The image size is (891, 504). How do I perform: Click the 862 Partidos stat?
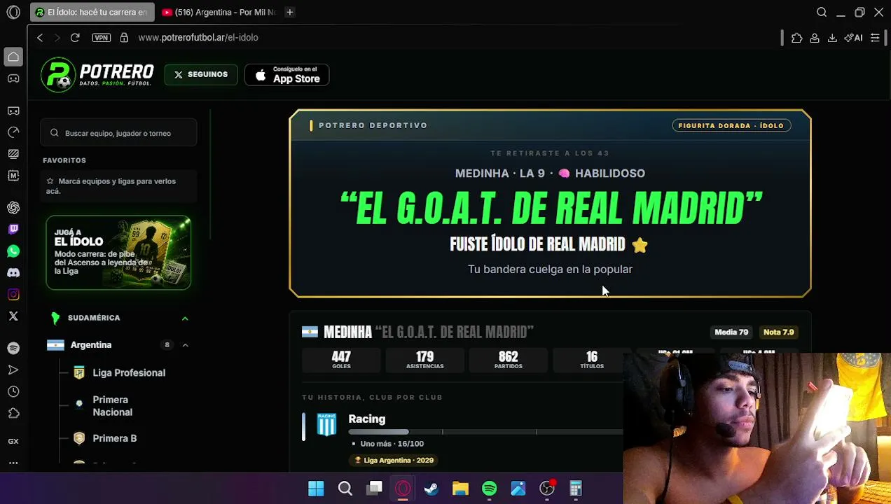pyautogui.click(x=508, y=360)
